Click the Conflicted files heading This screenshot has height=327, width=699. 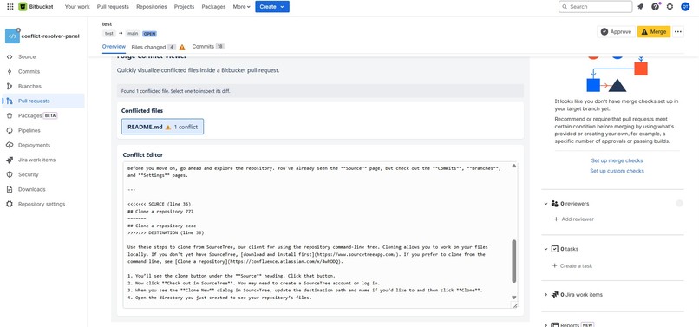click(141, 111)
